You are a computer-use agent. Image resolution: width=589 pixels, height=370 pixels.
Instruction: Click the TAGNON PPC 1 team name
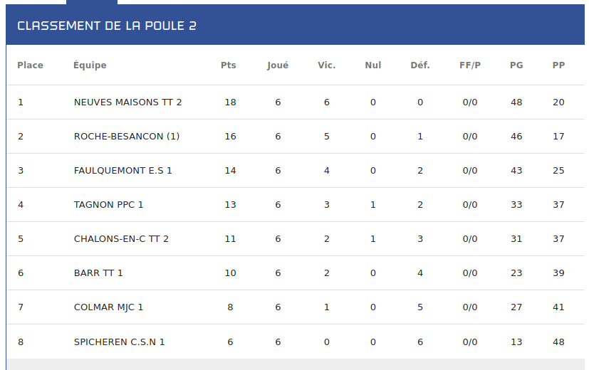click(x=108, y=204)
